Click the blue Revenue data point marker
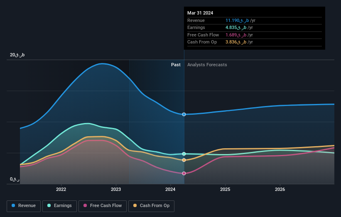This screenshot has width=341, height=217. [184, 114]
